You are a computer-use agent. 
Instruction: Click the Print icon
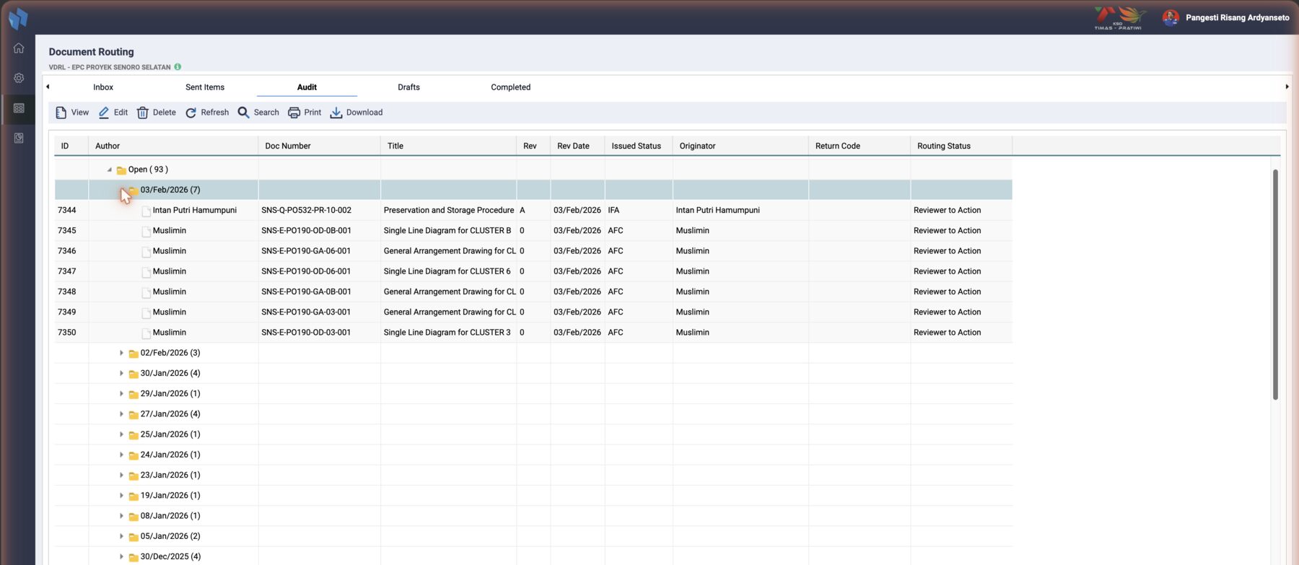(x=294, y=113)
